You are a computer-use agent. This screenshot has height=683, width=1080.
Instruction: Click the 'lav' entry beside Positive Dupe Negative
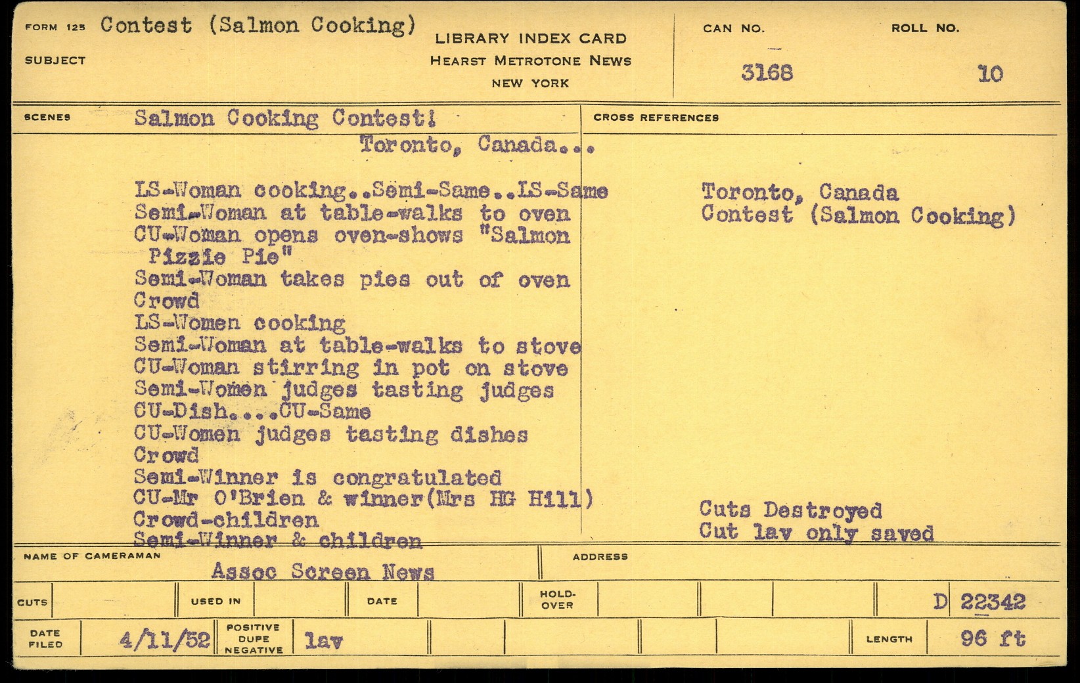[x=323, y=640]
